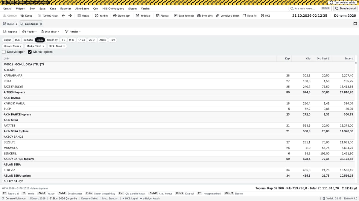Open the Marka: Tümü filter dropdown
Image resolution: width=359 pixels, height=201 pixels.
[x=35, y=46]
